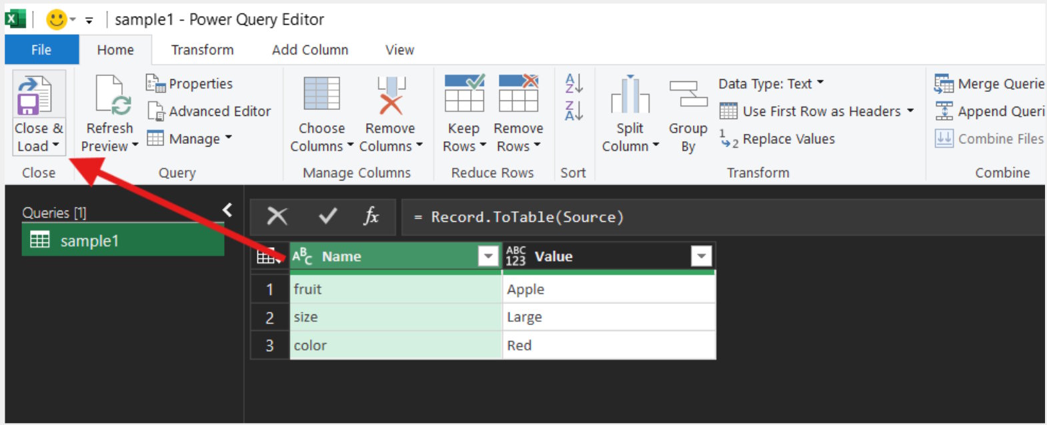
Task: Click the Remove Rows icon
Action: [x=519, y=93]
